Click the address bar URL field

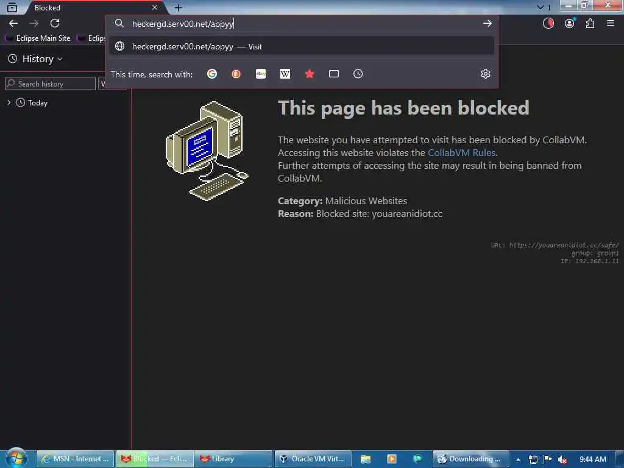(x=302, y=24)
